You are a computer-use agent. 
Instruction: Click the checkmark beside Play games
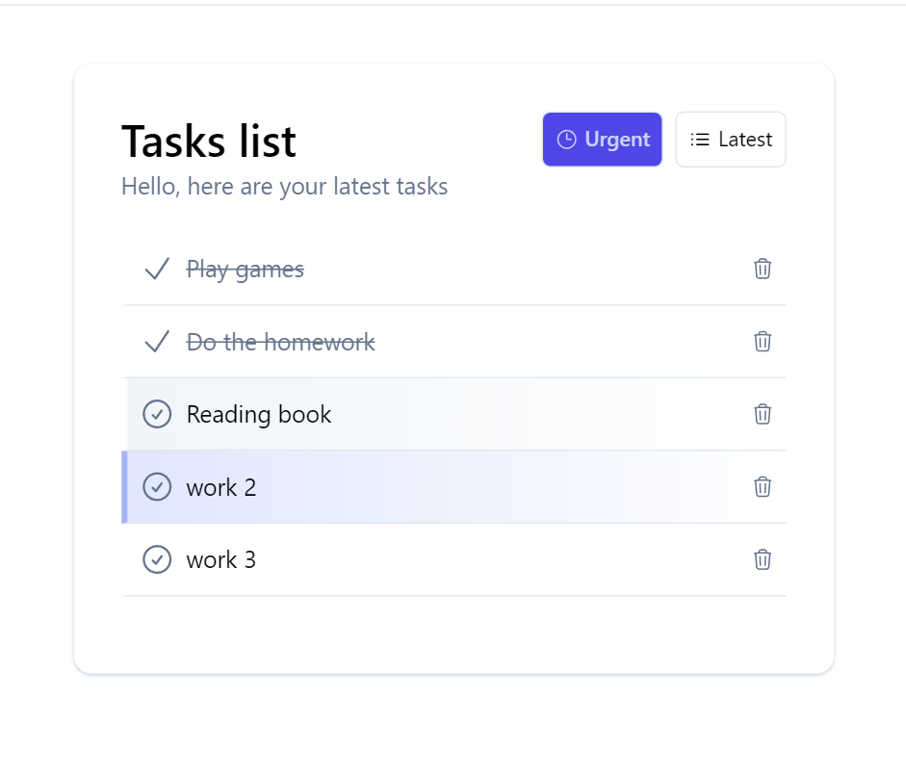coord(156,270)
